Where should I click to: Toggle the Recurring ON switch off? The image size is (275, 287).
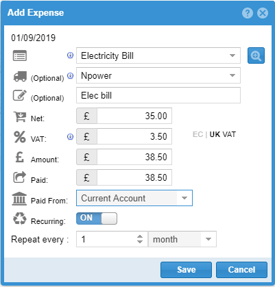click(97, 219)
